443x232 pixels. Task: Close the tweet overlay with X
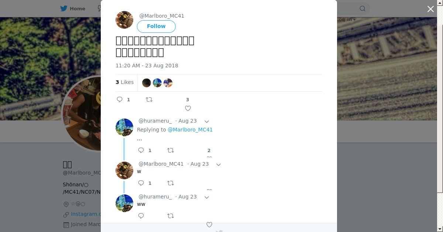point(430,9)
